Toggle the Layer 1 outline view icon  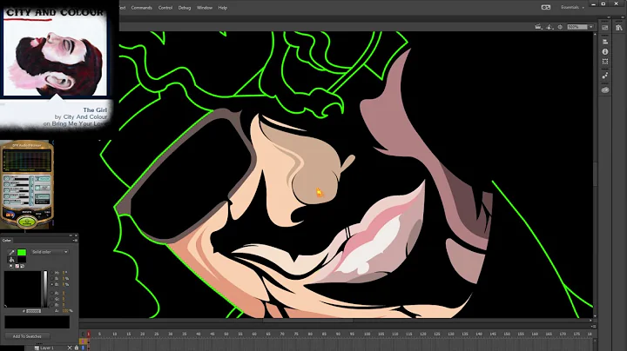(x=83, y=348)
